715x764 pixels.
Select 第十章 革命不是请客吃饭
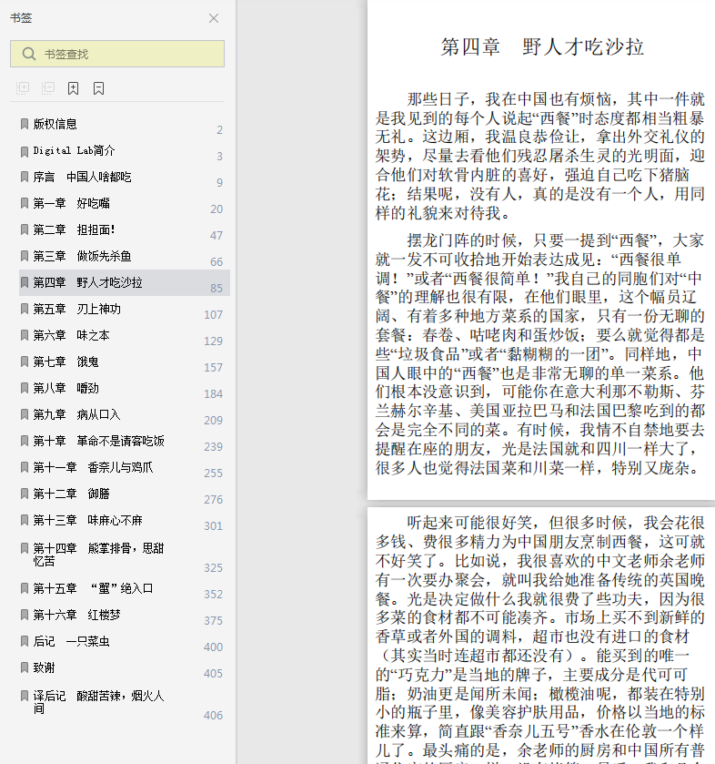tap(99, 441)
